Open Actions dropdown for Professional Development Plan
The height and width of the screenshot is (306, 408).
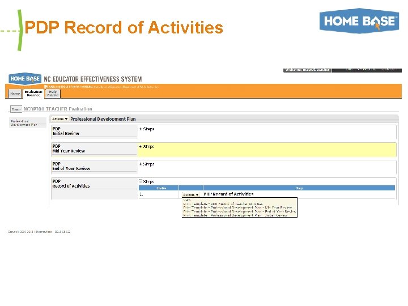tap(59, 119)
